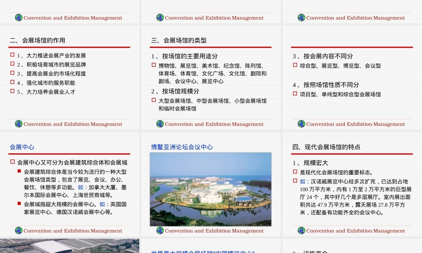Click square bullet beside 综合型、展览型

coord(295,65)
